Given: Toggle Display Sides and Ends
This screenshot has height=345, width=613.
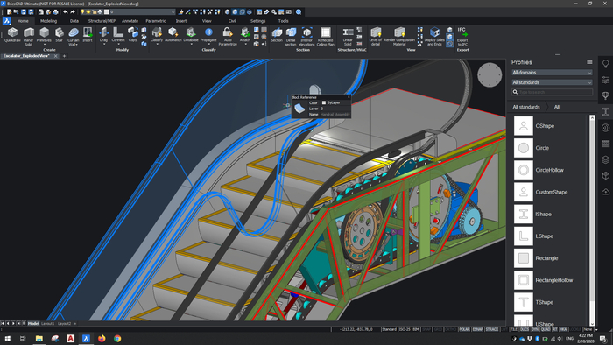Looking at the screenshot, I should pyautogui.click(x=434, y=37).
